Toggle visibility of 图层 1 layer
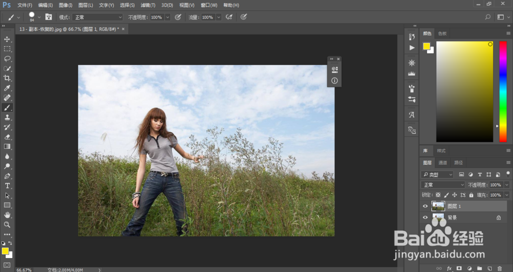 pos(425,206)
